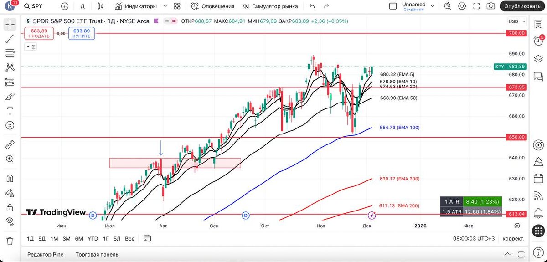547x262 pixels.
Task: Switch to the 1Д range
Action: pyautogui.click(x=30, y=239)
